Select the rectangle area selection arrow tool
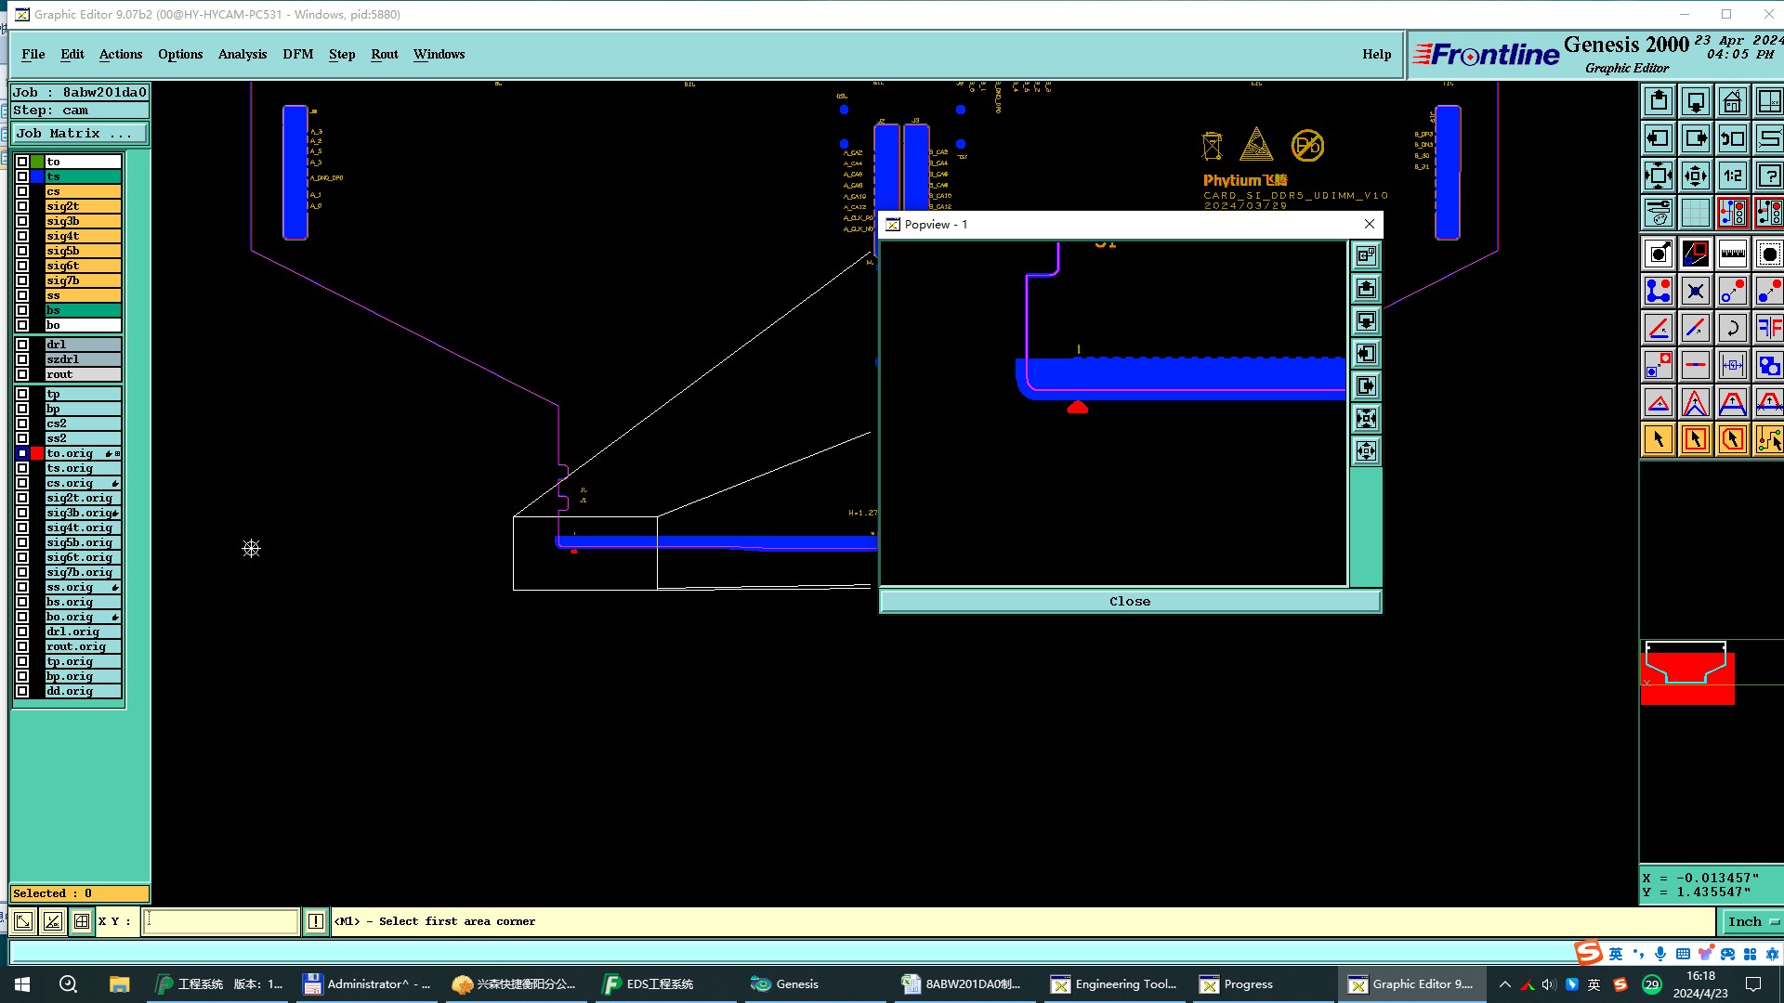The height and width of the screenshot is (1003, 1784). [x=1695, y=439]
